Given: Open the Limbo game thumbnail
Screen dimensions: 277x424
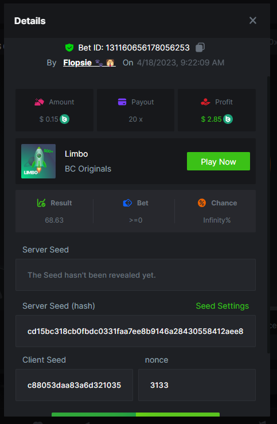Looking at the screenshot, I should [x=38, y=161].
